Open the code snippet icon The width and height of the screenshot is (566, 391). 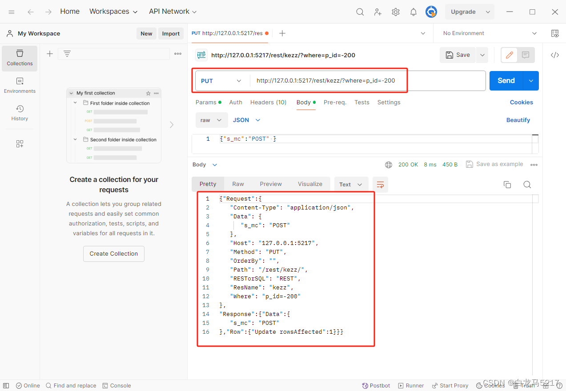point(555,55)
